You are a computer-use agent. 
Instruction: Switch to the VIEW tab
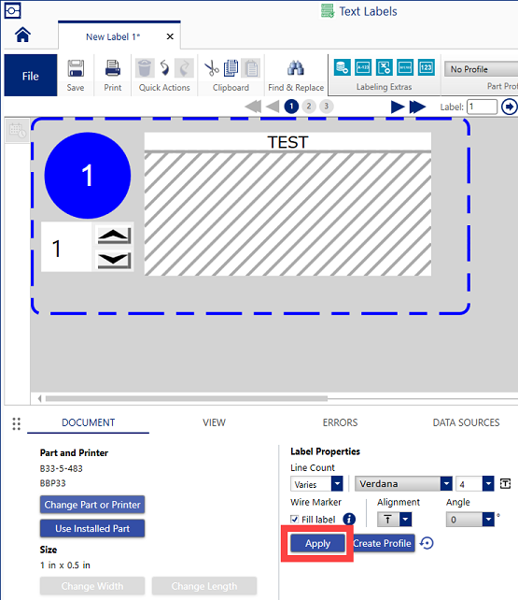coord(214,422)
